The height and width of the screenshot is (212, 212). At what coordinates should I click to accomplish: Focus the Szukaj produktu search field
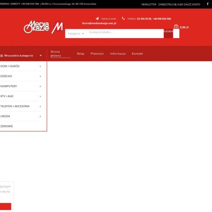(125, 33)
